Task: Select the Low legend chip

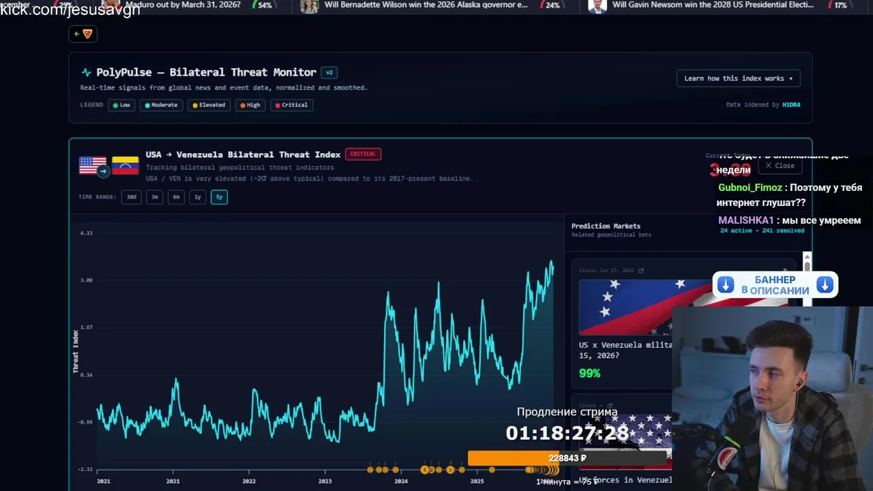Action: 121,105
